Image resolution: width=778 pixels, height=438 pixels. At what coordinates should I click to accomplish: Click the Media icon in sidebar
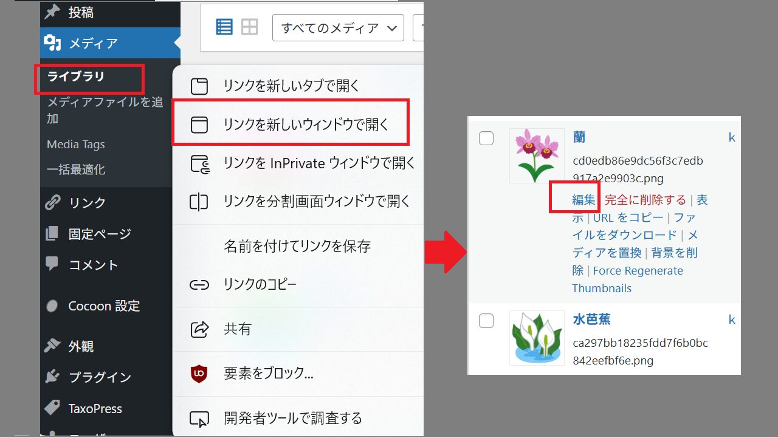pos(53,43)
